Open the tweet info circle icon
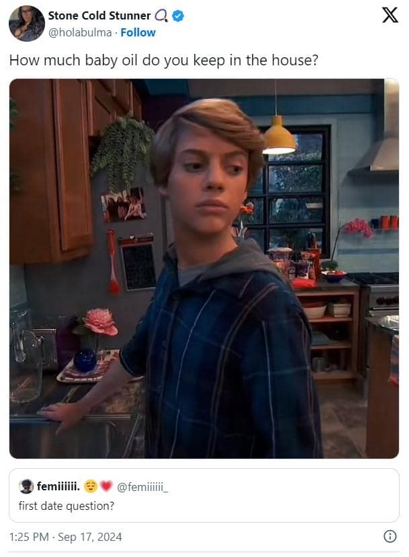 pos(390,536)
